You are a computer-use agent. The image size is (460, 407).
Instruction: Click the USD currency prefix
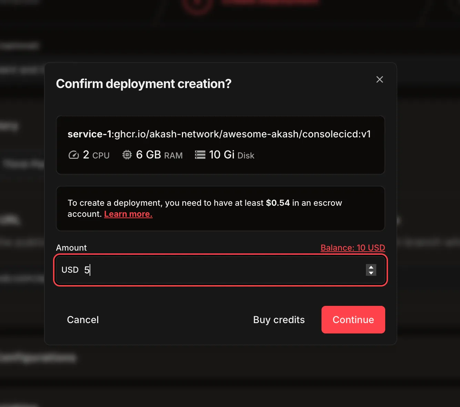click(x=70, y=270)
